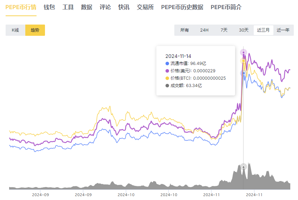The width and height of the screenshot is (298, 200).
Task: Switch to 30天 range
Action: [x=244, y=30]
